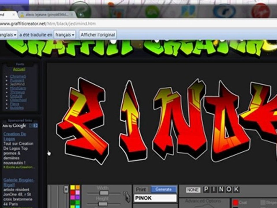Click the vertical slider beside color palette
277x208 pixels.
tap(66, 189)
